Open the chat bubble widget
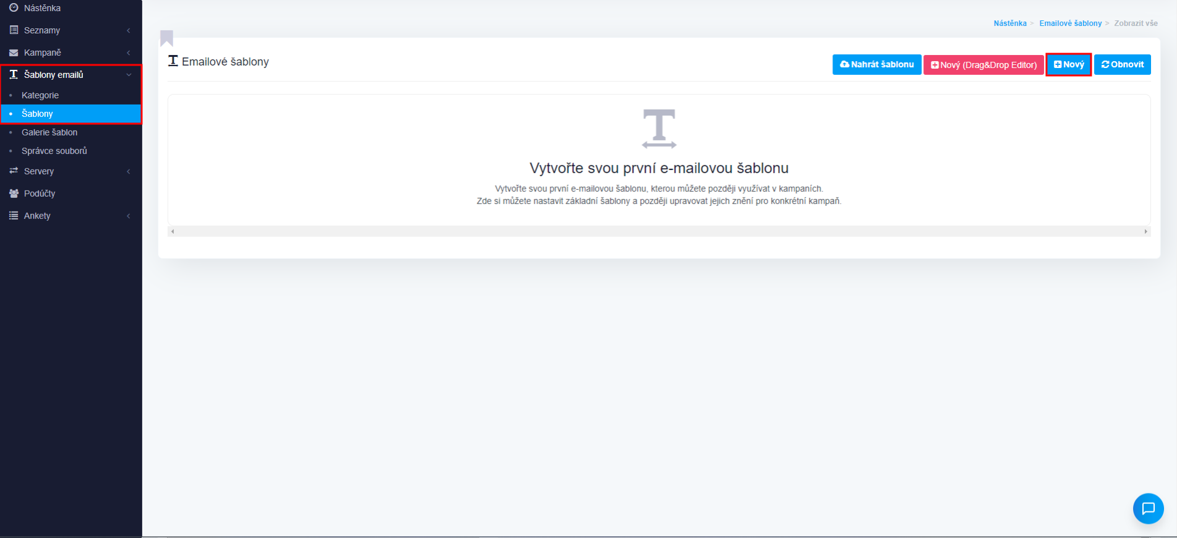The width and height of the screenshot is (1177, 538). point(1148,508)
